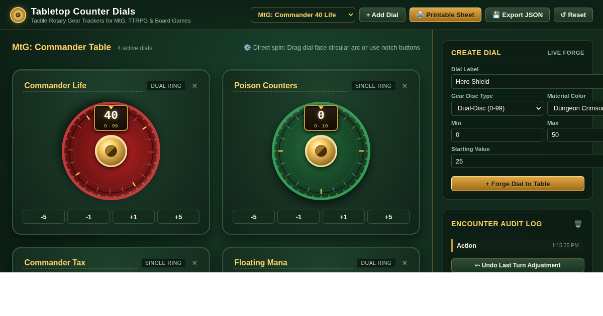This screenshot has height=316, width=603.
Task: Remove the Commander Life dial with its X
Action: coord(194,86)
